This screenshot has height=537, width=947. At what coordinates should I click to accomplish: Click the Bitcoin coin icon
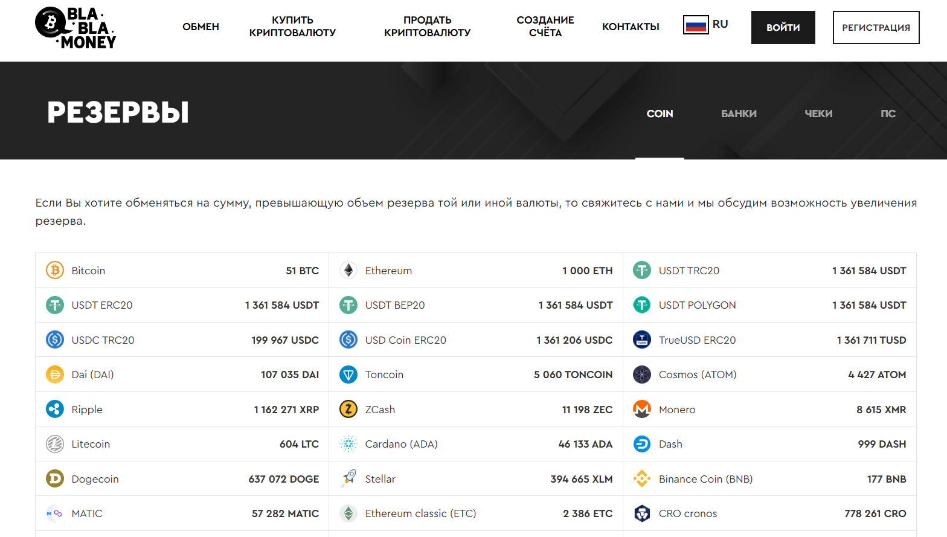point(55,270)
